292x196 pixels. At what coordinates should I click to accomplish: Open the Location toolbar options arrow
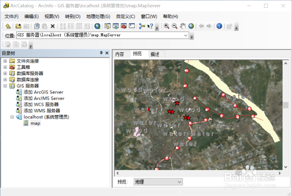point(192,35)
